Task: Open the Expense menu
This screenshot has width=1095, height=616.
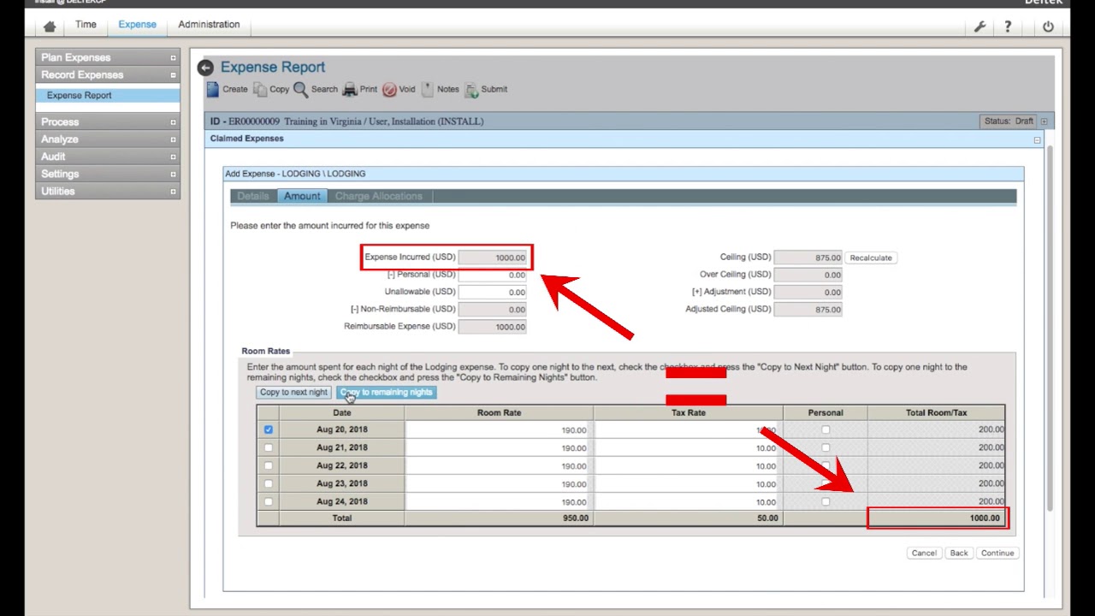Action: click(x=138, y=25)
